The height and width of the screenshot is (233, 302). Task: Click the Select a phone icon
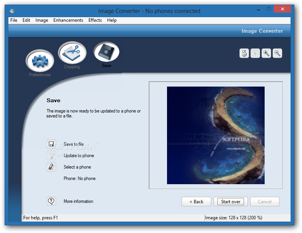point(51,167)
